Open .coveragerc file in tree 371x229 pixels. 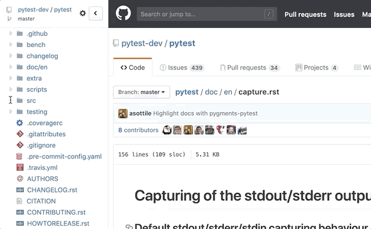45,123
